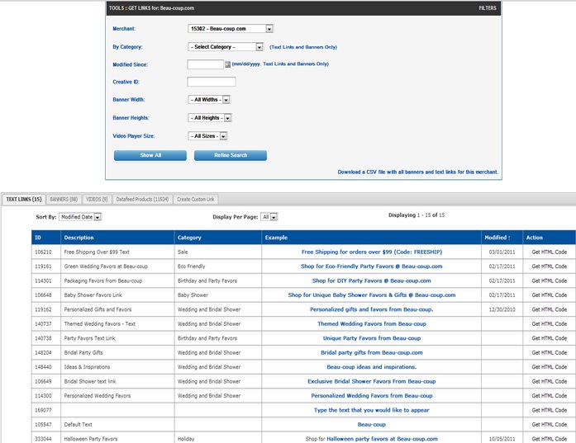Screen dimensions: 576x443
Task: Open Shop for Unique Baby Shower Favors link
Action: [372, 295]
